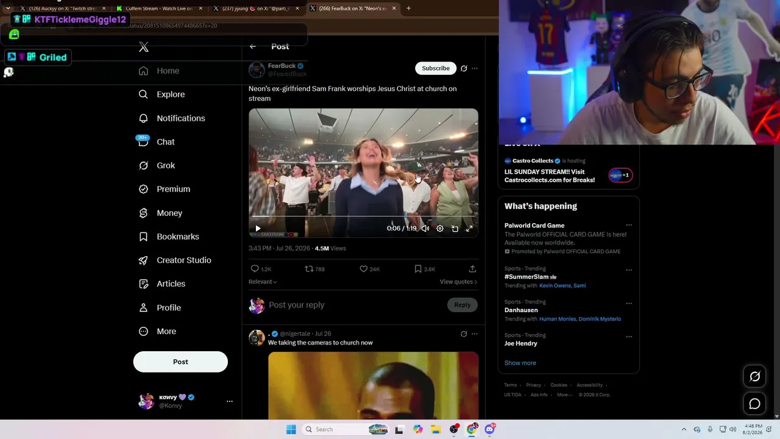780x439 pixels.
Task: Seek on the video progress bar
Action: tap(363, 216)
